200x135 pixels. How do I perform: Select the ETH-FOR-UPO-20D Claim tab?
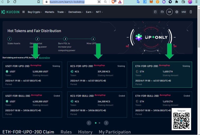pos(28,132)
